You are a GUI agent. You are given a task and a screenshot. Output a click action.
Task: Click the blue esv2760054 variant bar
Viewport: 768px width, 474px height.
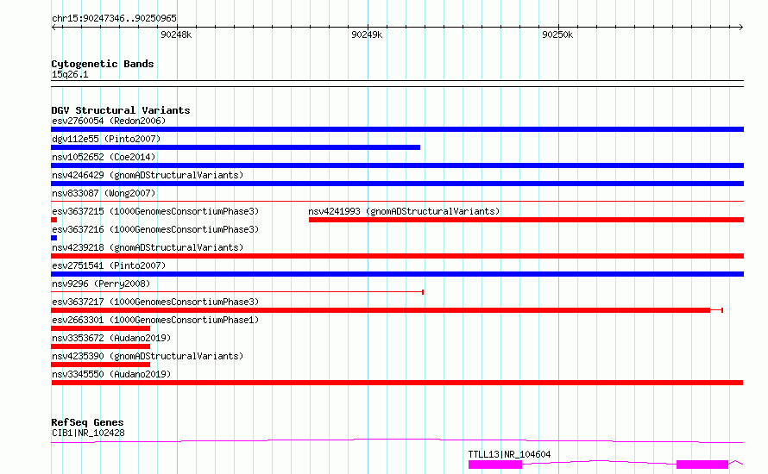click(397, 129)
